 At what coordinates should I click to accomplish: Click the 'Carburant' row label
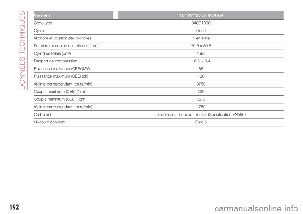pyautogui.click(x=43, y=115)
